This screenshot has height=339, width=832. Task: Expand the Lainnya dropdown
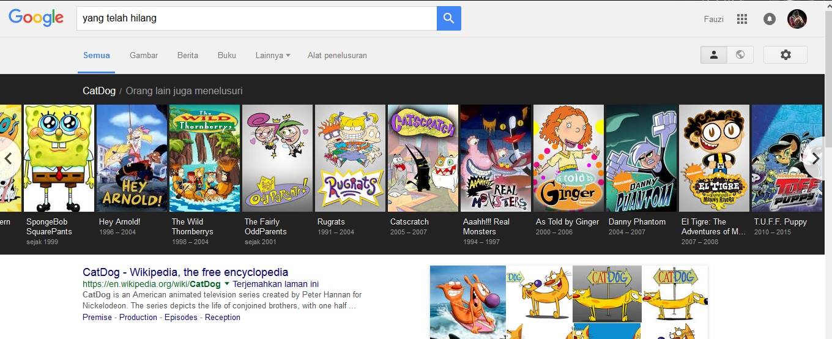[273, 55]
